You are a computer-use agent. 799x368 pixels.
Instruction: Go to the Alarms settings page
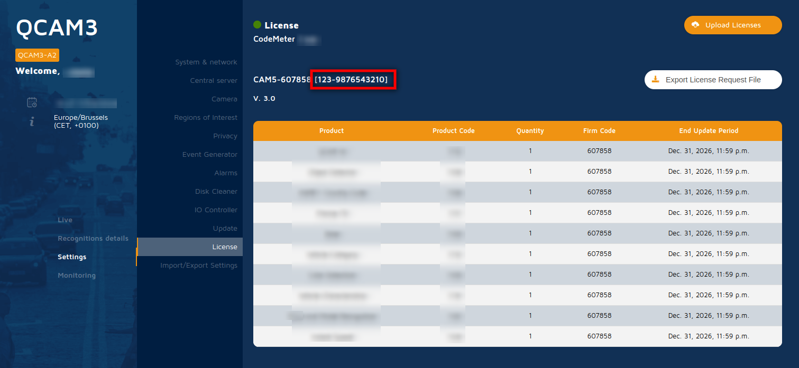[226, 173]
